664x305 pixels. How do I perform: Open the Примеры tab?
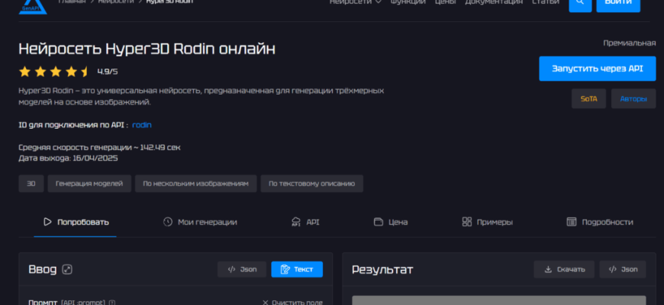click(x=487, y=222)
